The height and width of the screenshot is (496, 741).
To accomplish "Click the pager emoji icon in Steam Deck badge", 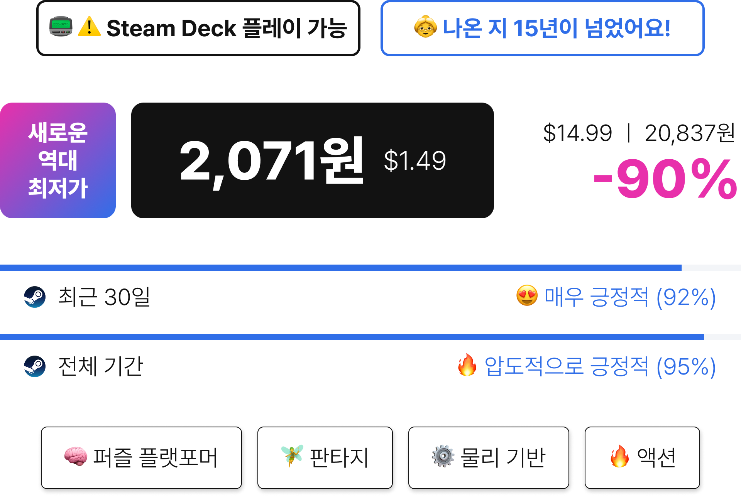I will [x=61, y=27].
